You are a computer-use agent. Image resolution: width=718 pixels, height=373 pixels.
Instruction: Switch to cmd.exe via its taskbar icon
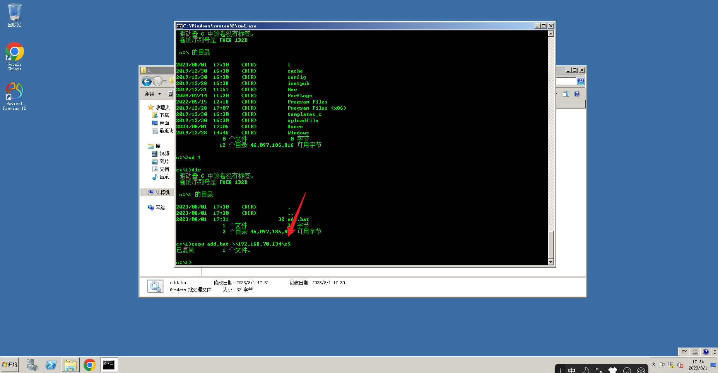pos(109,364)
